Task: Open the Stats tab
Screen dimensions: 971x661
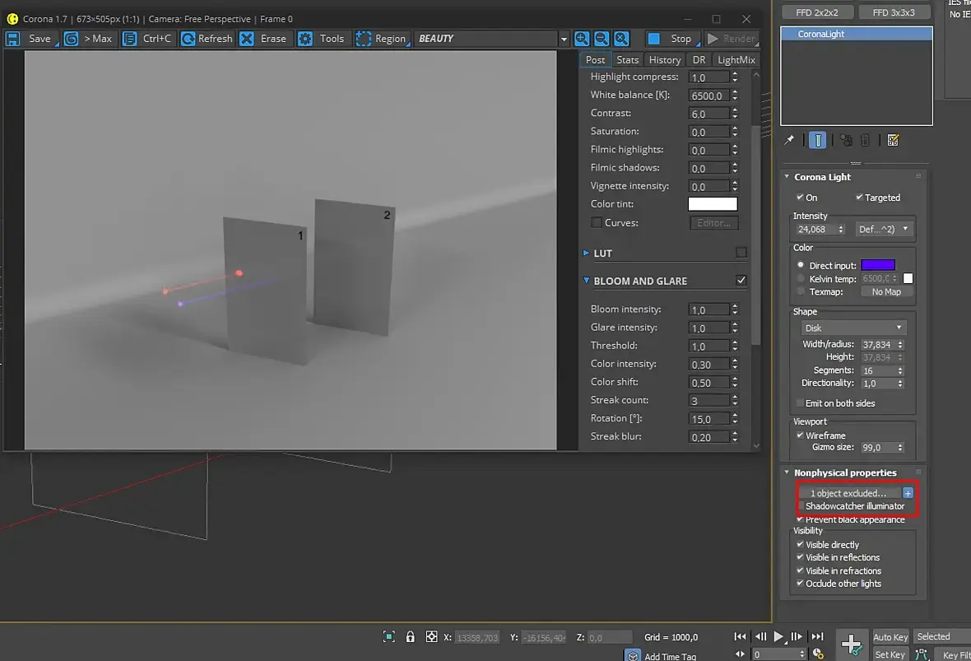Action: pyautogui.click(x=627, y=59)
